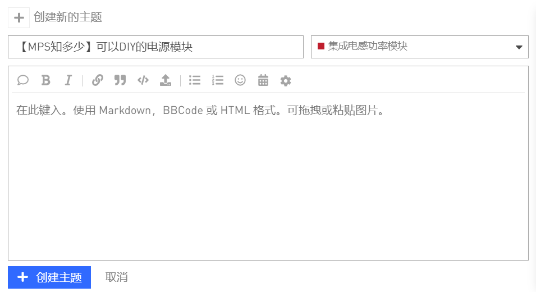Click the 创建主题 button

pyautogui.click(x=49, y=277)
